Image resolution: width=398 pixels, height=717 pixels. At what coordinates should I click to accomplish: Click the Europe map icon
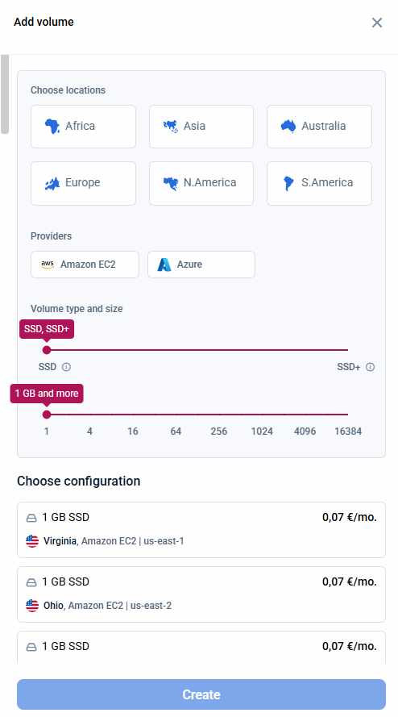(52, 183)
